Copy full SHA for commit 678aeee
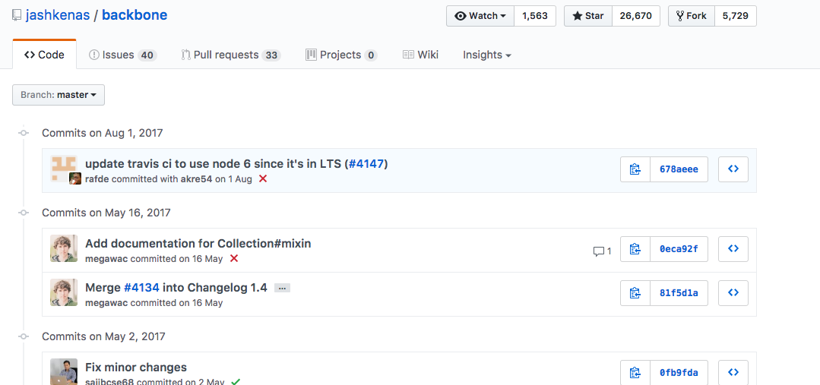 (x=635, y=169)
